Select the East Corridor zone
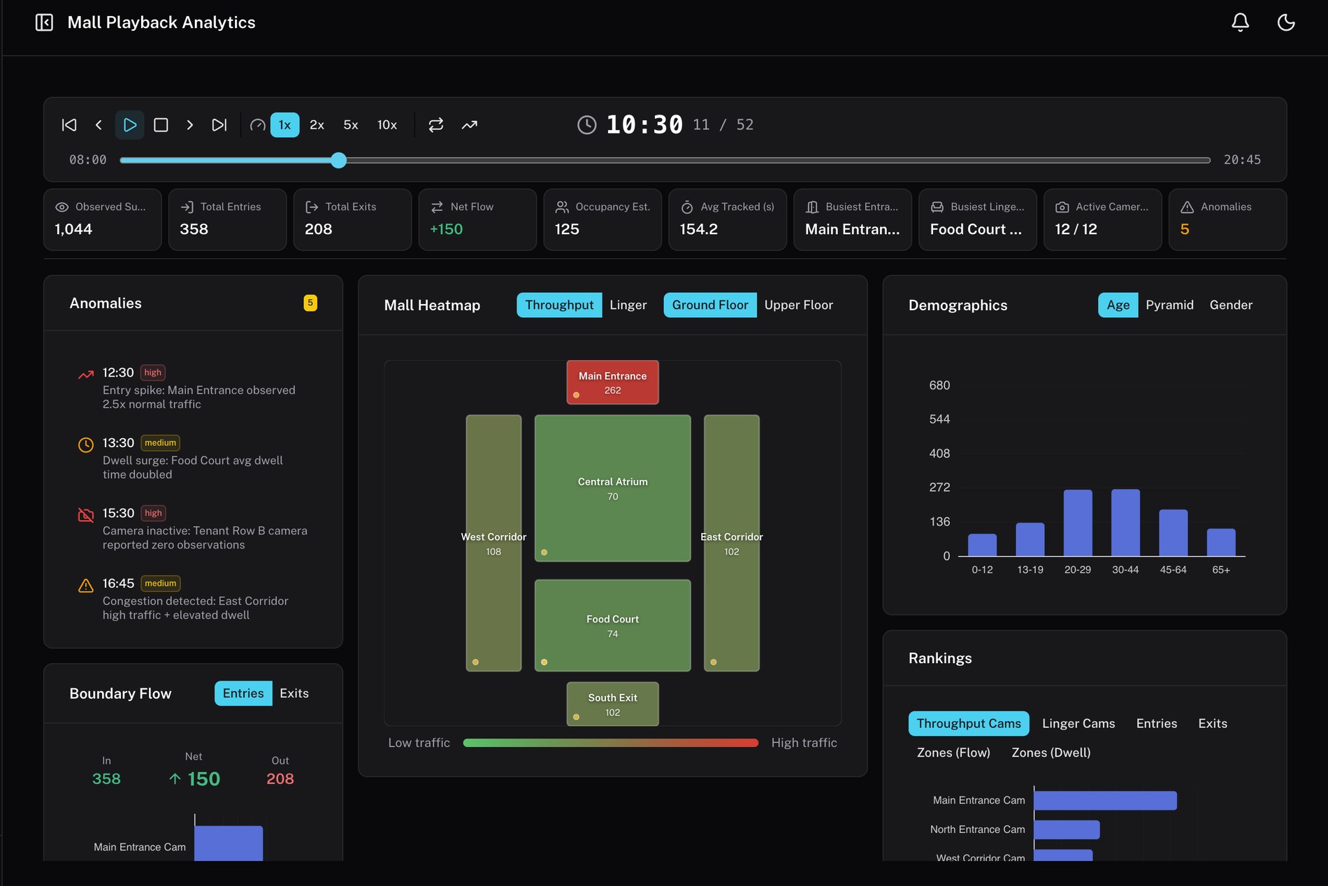Image resolution: width=1328 pixels, height=886 pixels. tap(732, 543)
